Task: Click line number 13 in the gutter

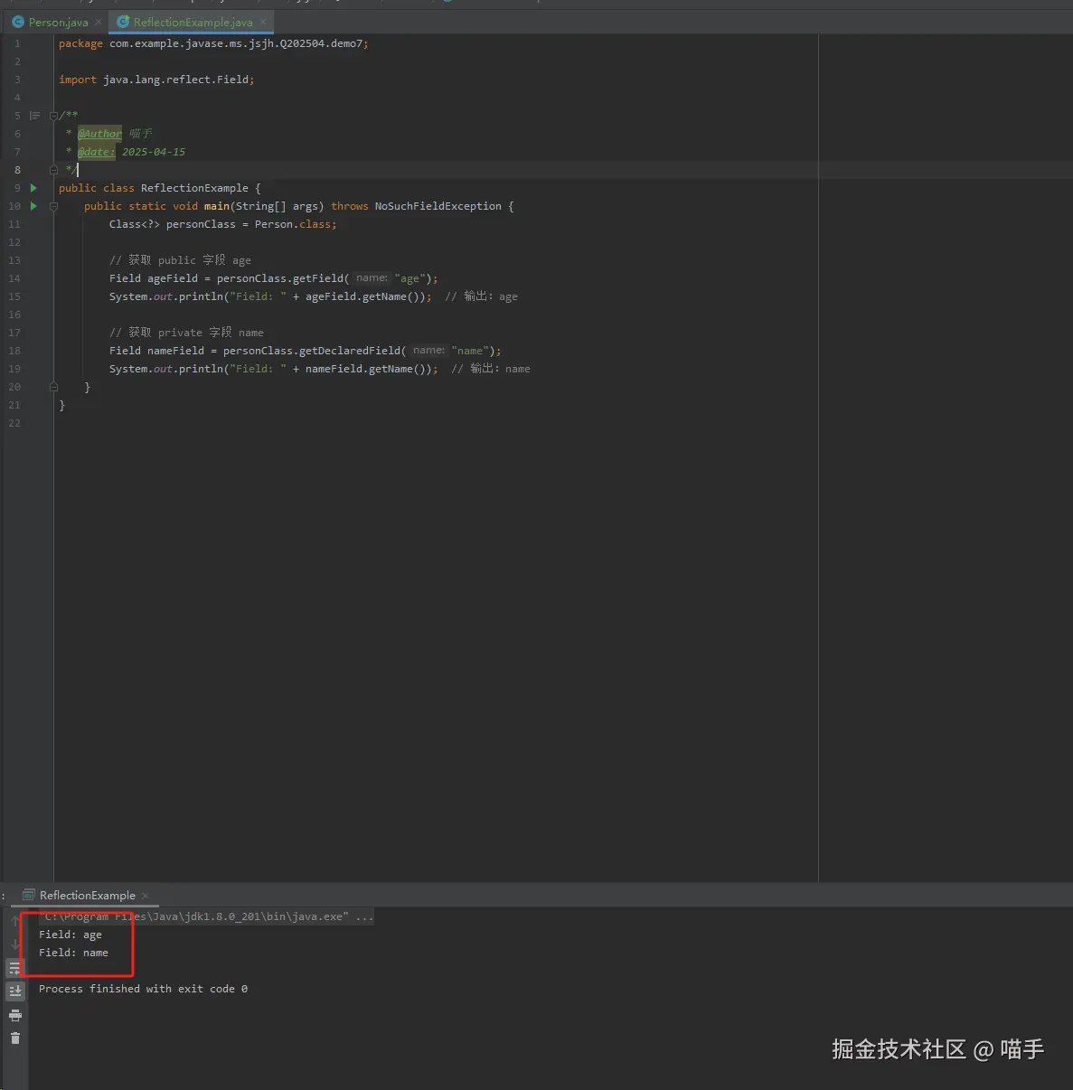Action: point(14,260)
